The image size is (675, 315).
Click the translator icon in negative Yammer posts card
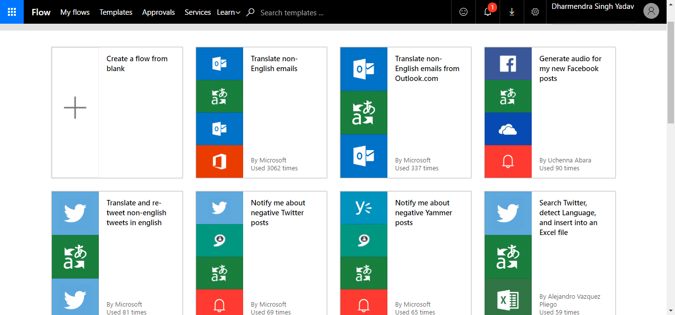coord(364,273)
